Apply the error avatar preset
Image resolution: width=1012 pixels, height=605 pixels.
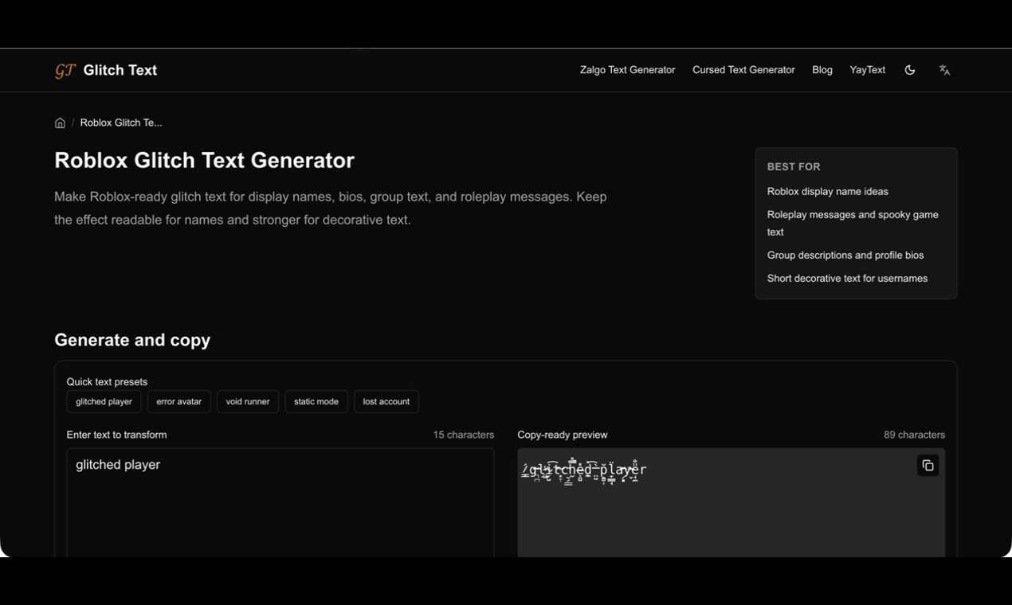[178, 401]
